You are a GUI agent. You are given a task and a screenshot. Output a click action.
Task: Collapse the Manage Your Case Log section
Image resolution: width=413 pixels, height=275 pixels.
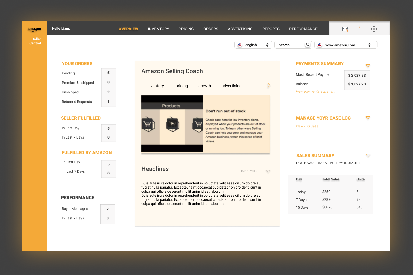click(x=368, y=118)
